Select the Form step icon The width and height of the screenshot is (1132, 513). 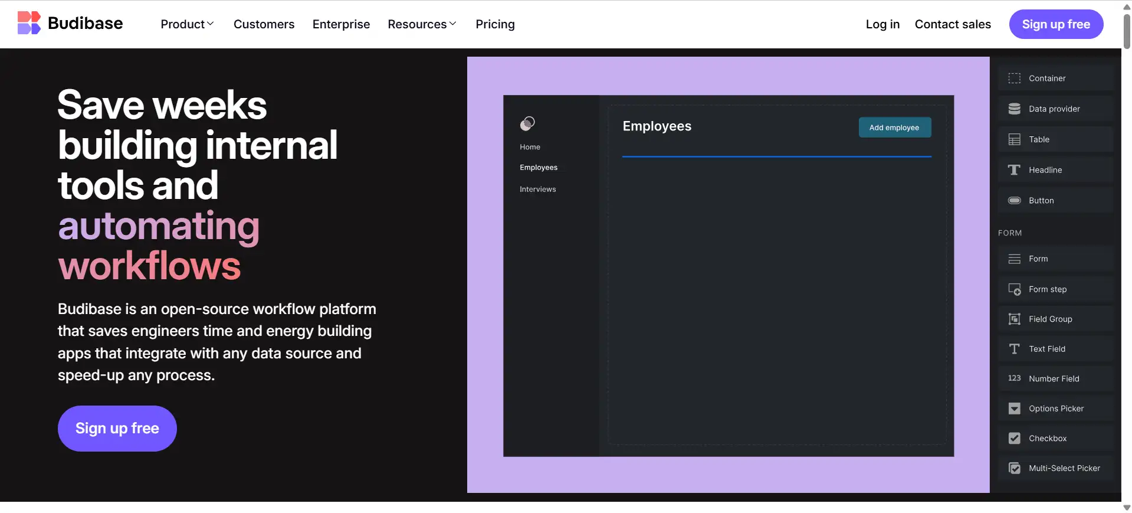1014,289
